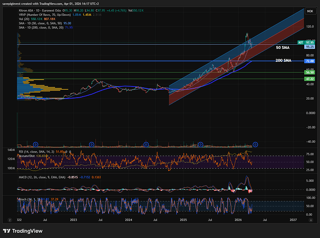
Task: Click the 47.22 green price label
Action: click(310, 79)
